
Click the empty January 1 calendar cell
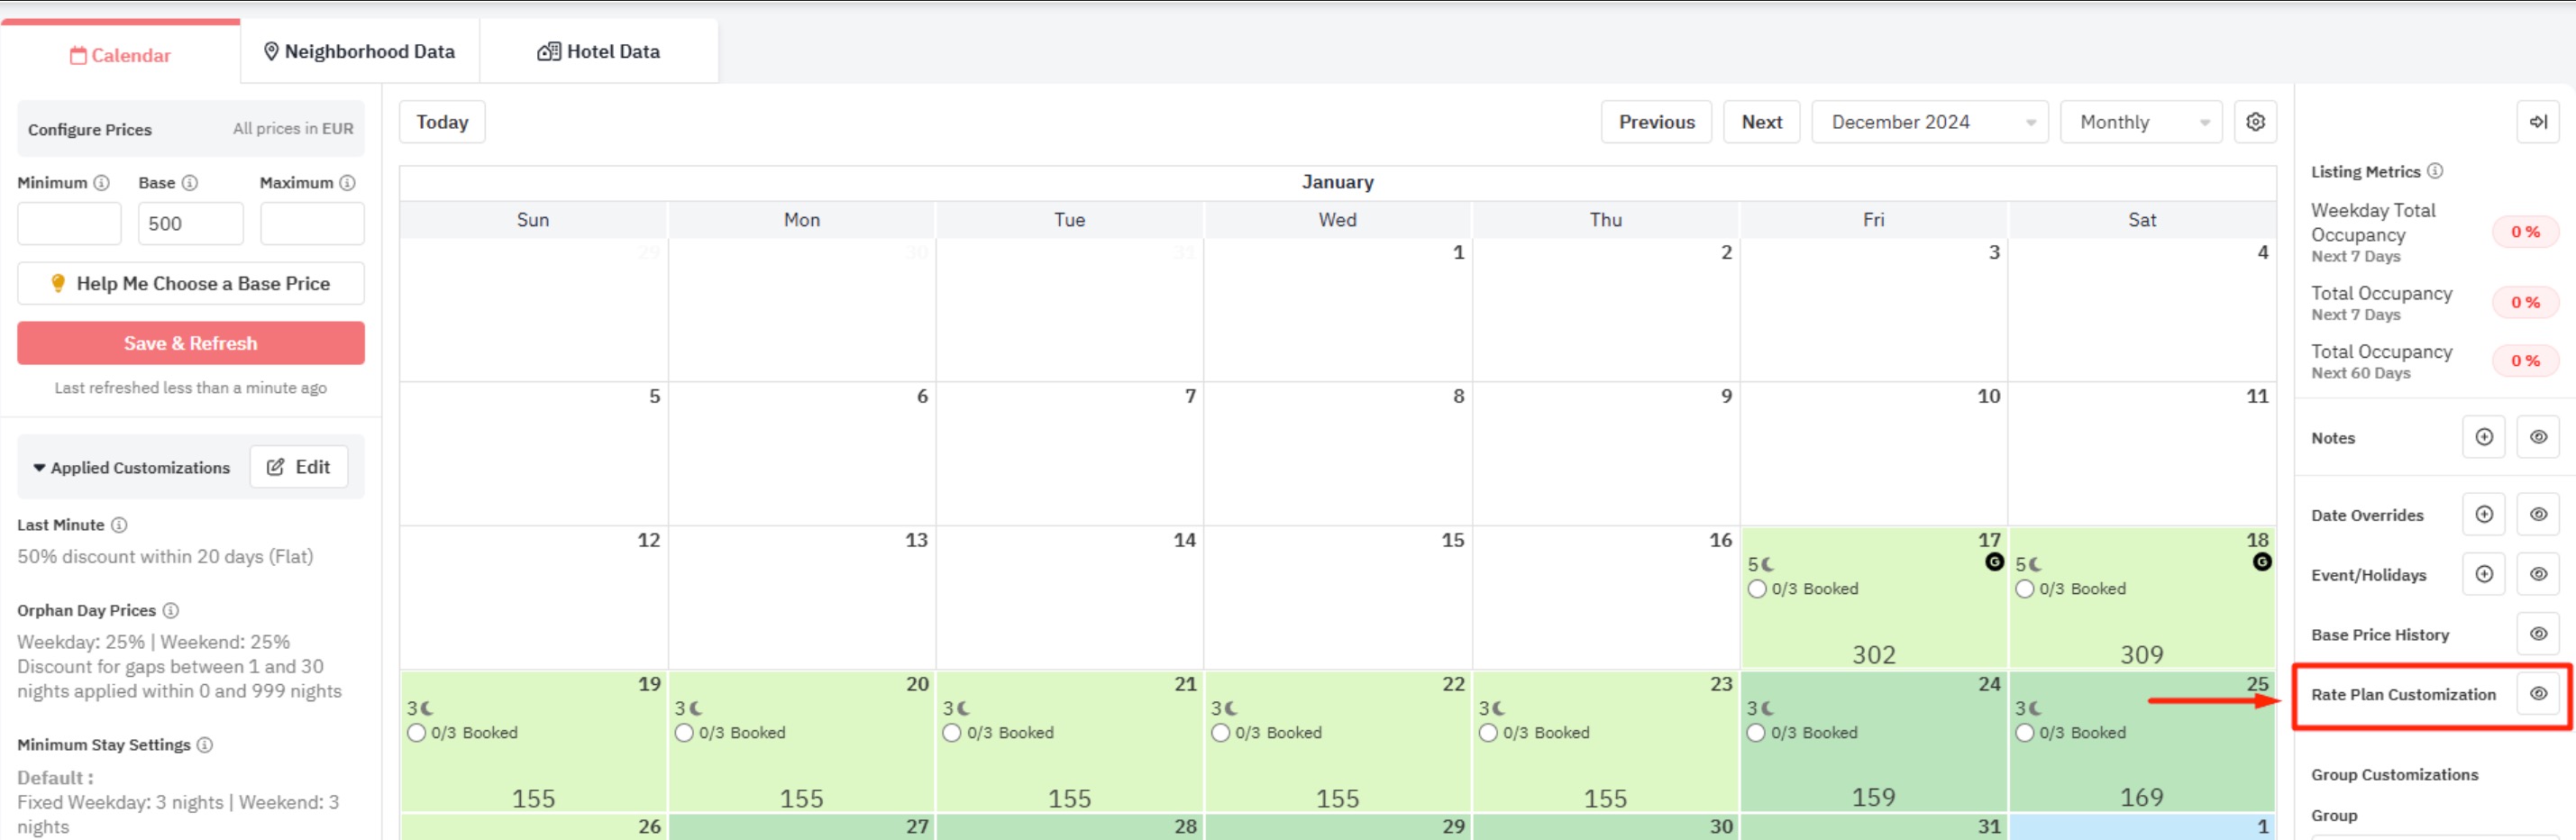[1337, 310]
